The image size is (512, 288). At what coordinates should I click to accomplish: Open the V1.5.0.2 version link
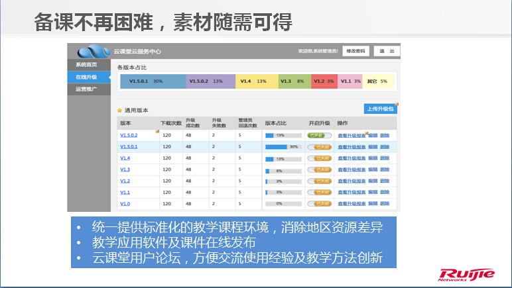pyautogui.click(x=129, y=135)
